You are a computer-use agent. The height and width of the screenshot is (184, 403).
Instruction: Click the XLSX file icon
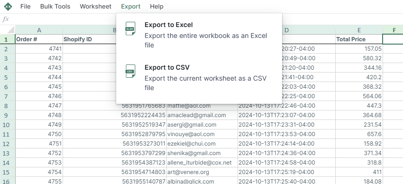click(x=130, y=28)
